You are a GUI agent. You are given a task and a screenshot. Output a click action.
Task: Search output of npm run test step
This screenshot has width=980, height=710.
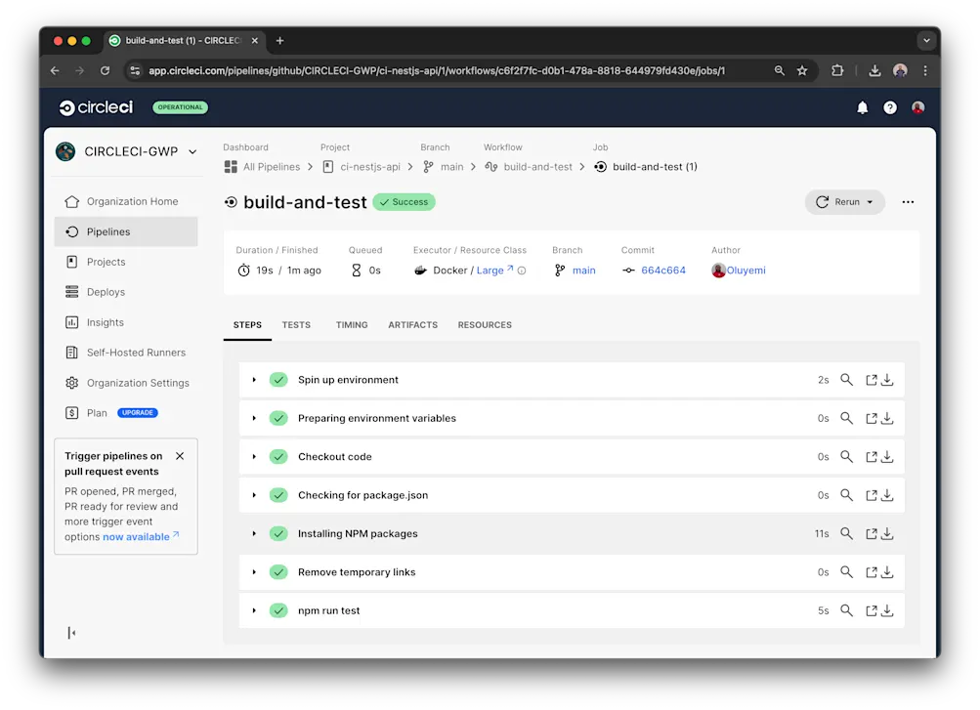846,610
